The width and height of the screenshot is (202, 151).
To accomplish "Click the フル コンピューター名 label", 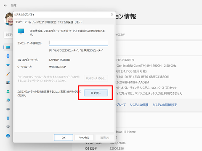I will tap(28, 60).
